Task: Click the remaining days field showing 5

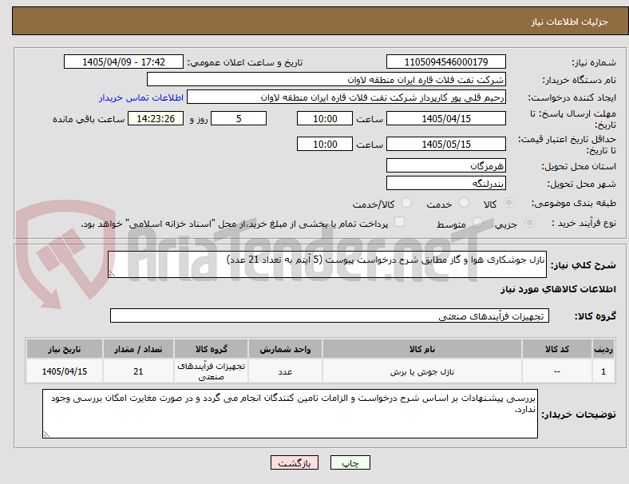Action: coord(239,118)
